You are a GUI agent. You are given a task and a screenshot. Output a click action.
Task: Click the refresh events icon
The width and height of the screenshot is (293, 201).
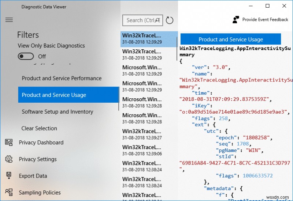(x=169, y=20)
